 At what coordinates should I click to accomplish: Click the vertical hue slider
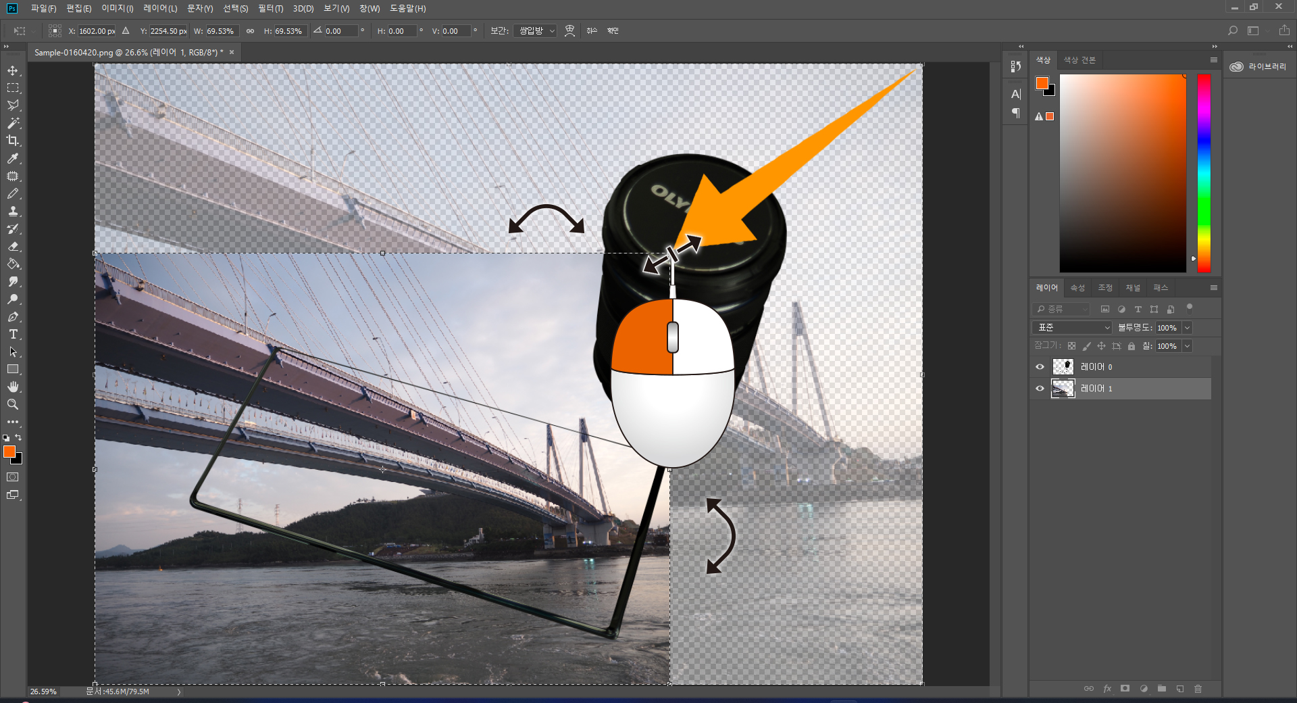click(x=1204, y=173)
